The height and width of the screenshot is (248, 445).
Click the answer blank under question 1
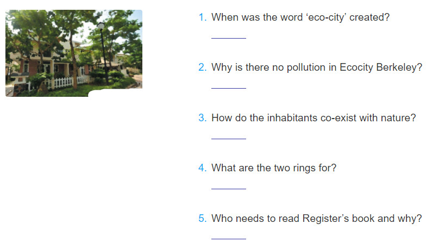(x=228, y=38)
